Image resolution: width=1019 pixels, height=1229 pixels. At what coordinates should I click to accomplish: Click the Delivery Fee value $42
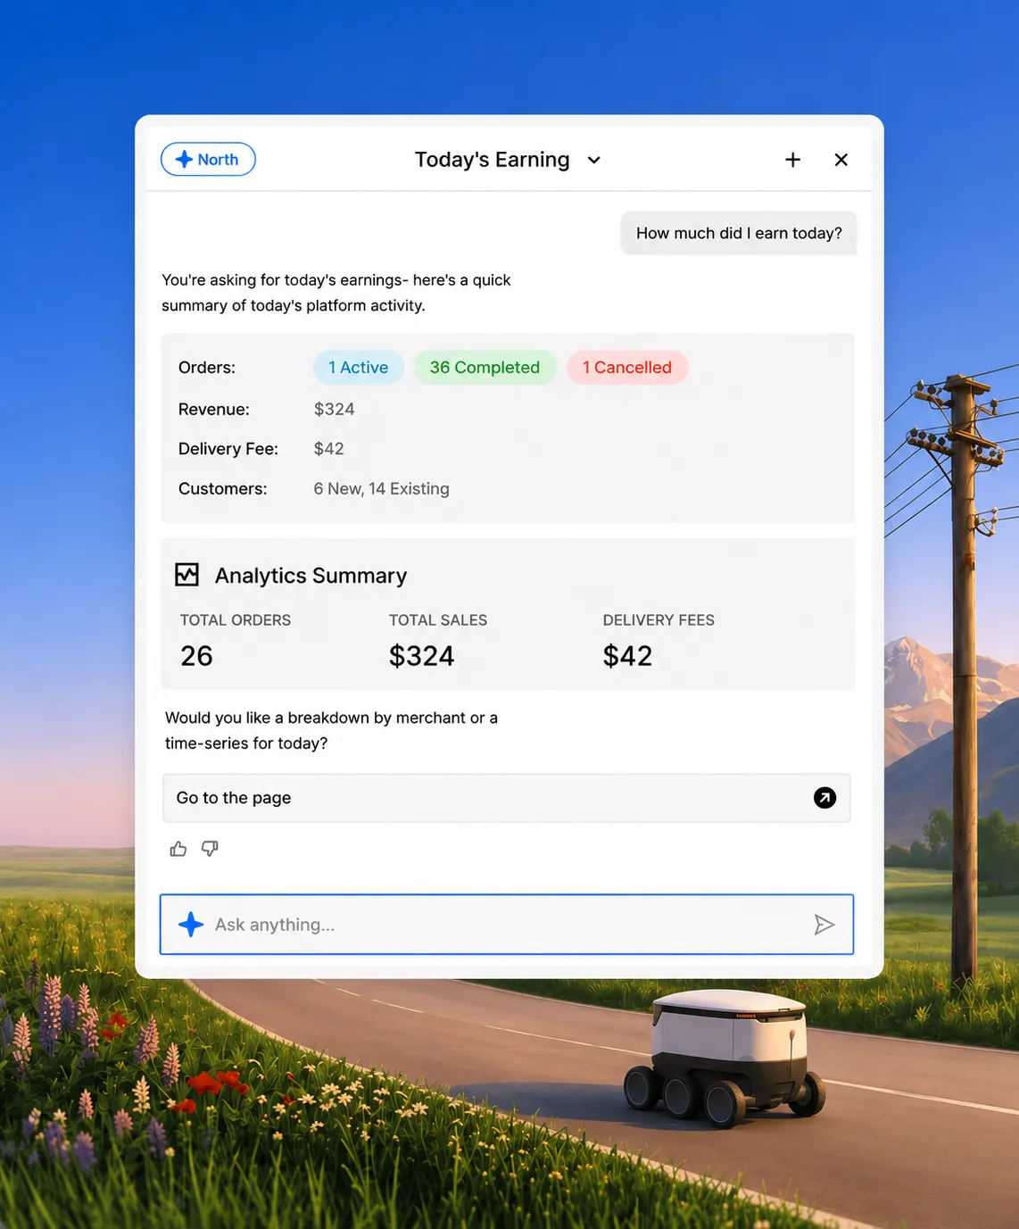coord(329,449)
